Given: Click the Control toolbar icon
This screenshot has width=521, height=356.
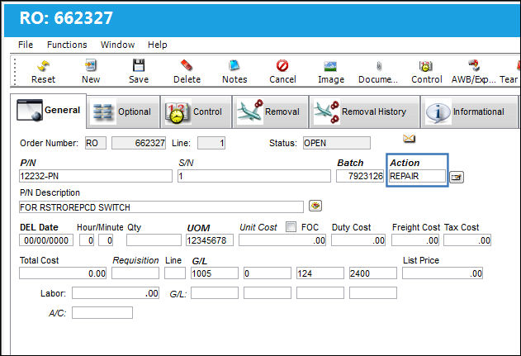Looking at the screenshot, I should pyautogui.click(x=426, y=66).
